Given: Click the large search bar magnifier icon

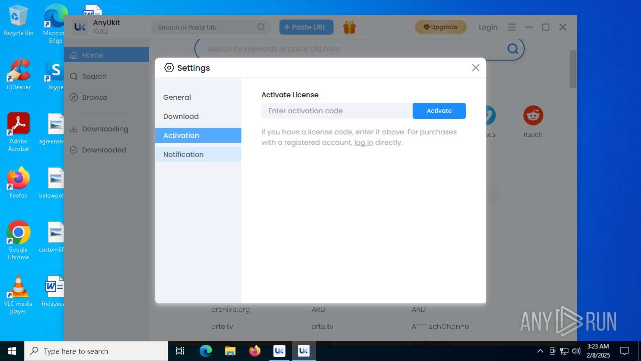Looking at the screenshot, I should pyautogui.click(x=513, y=49).
